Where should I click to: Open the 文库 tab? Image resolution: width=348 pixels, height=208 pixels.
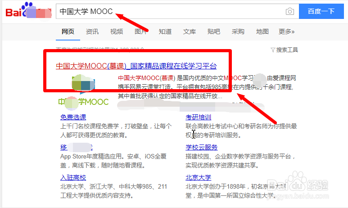coord(190,32)
